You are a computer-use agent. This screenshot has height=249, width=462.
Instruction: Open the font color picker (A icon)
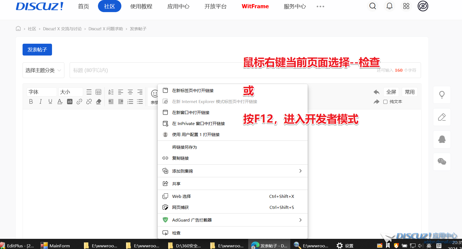point(60,102)
